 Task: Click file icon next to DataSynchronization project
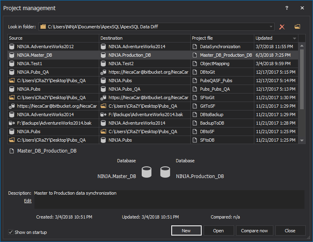click(195, 47)
